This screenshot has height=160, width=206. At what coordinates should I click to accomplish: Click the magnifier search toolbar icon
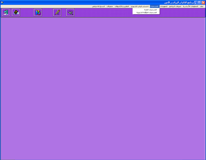(70, 12)
